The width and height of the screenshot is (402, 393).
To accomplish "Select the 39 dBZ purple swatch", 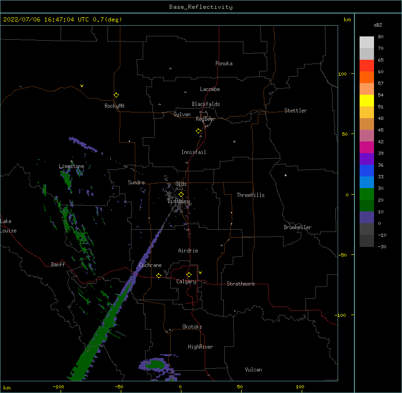I will (x=367, y=159).
